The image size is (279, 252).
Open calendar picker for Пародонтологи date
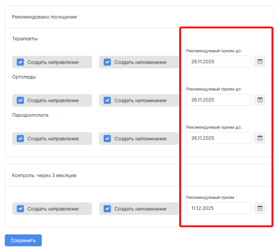point(260,138)
